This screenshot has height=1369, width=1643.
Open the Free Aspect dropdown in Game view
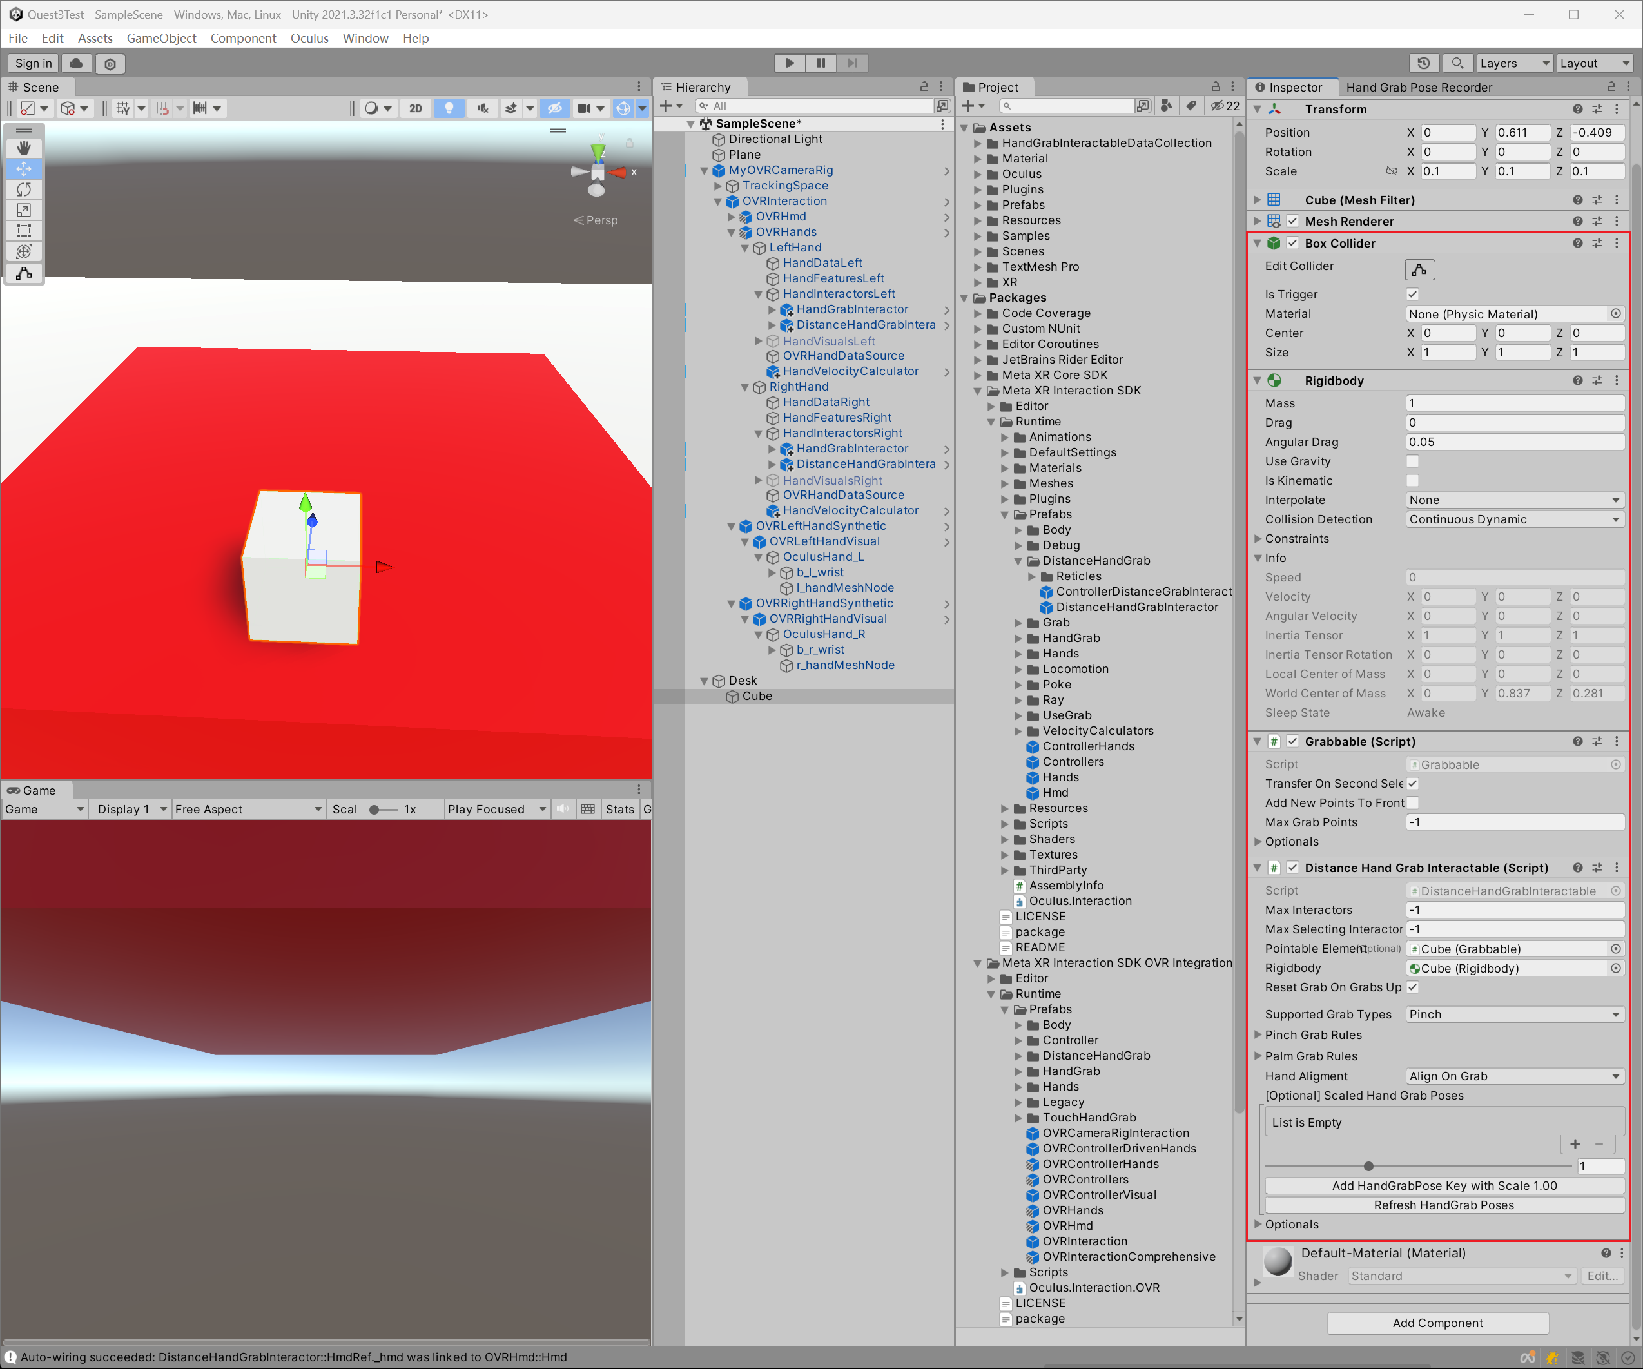tap(248, 809)
